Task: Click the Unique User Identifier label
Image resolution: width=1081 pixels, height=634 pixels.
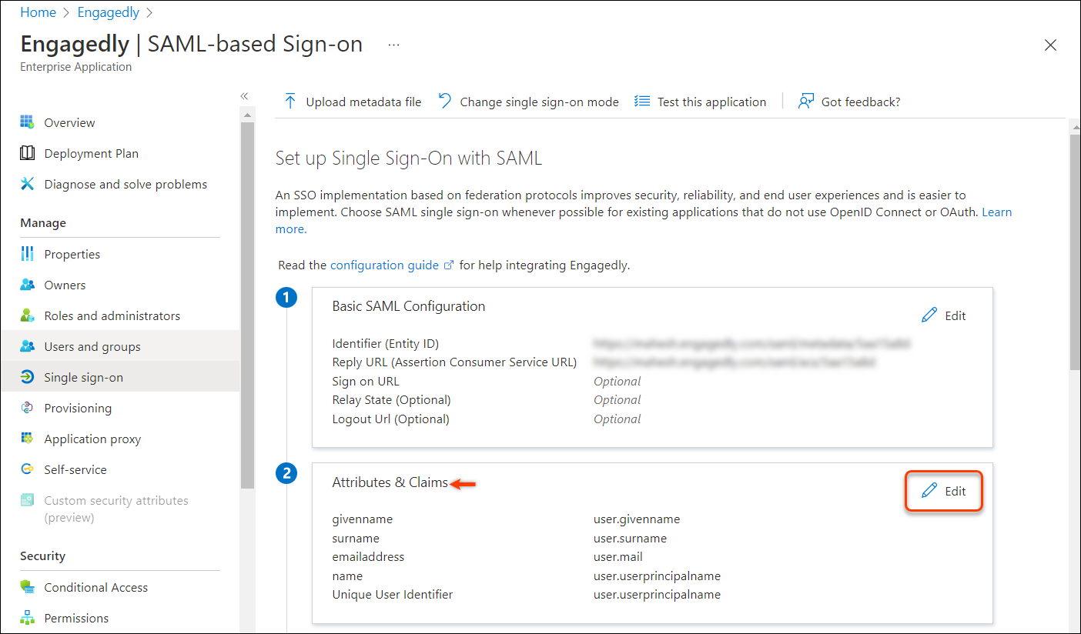Action: click(x=393, y=595)
